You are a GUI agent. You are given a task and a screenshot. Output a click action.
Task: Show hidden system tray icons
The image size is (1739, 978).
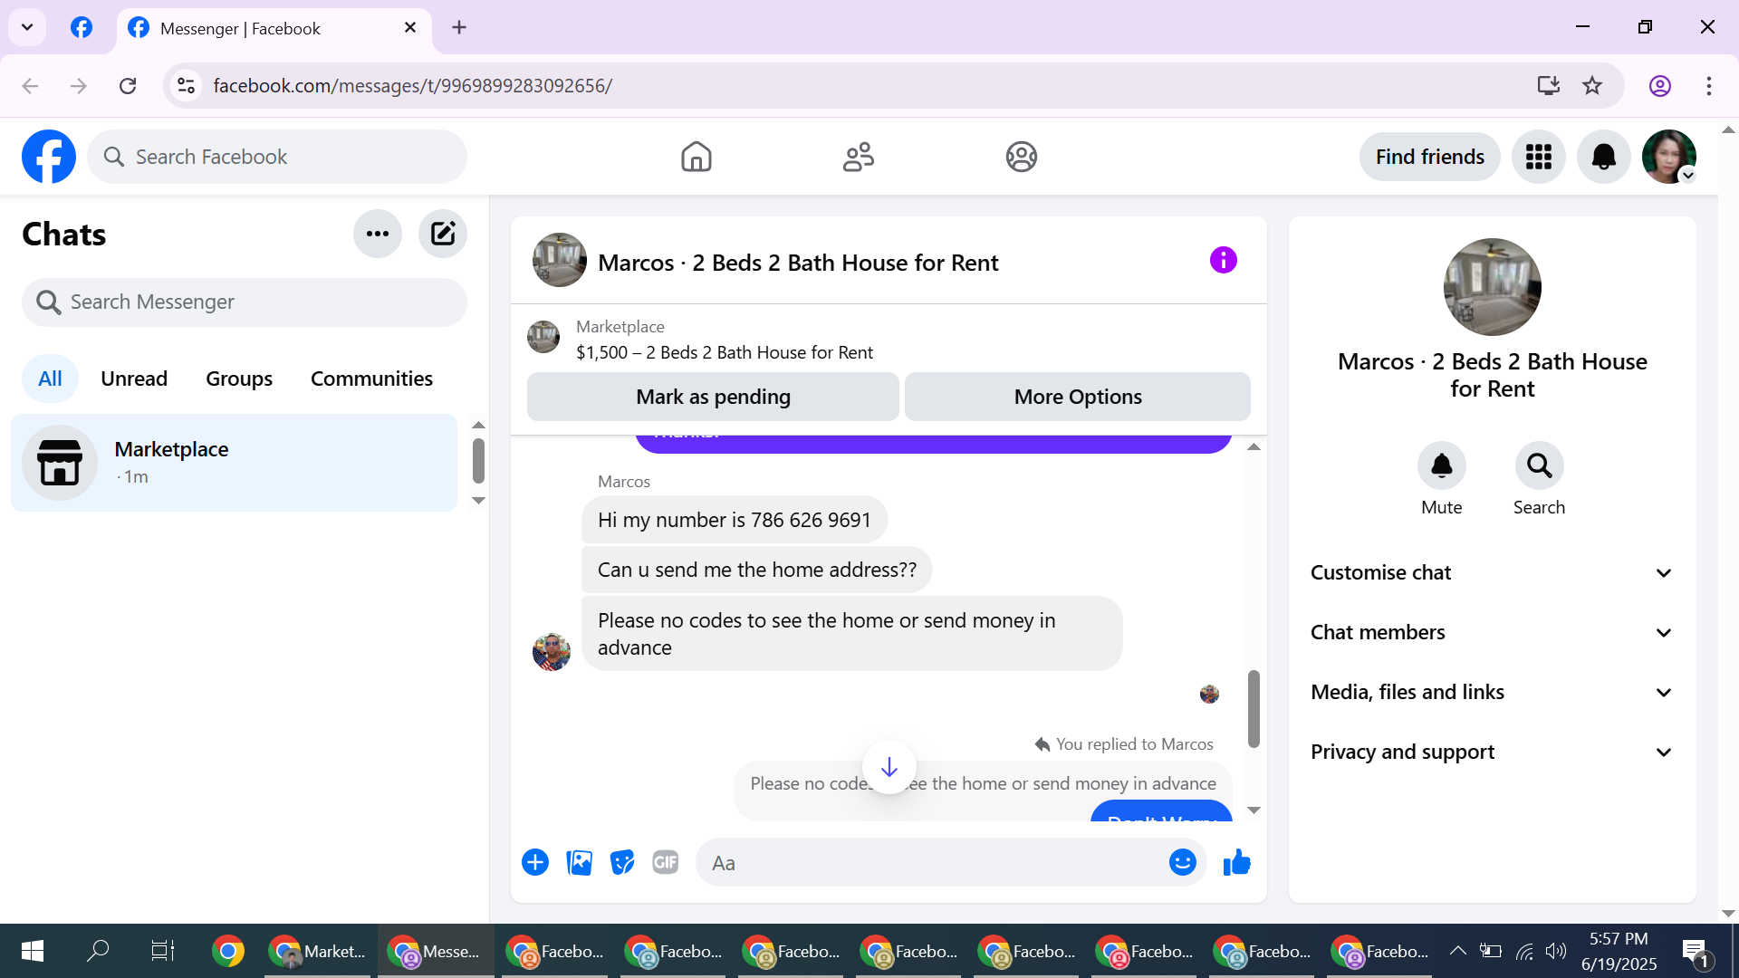(x=1457, y=951)
